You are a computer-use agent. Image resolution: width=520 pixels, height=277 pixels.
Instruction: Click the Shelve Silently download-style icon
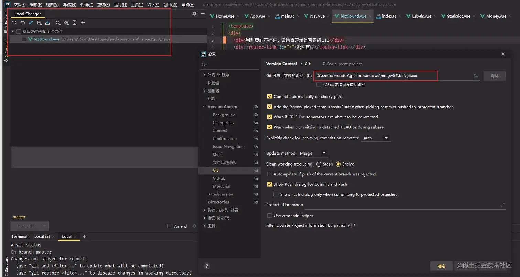click(x=47, y=23)
